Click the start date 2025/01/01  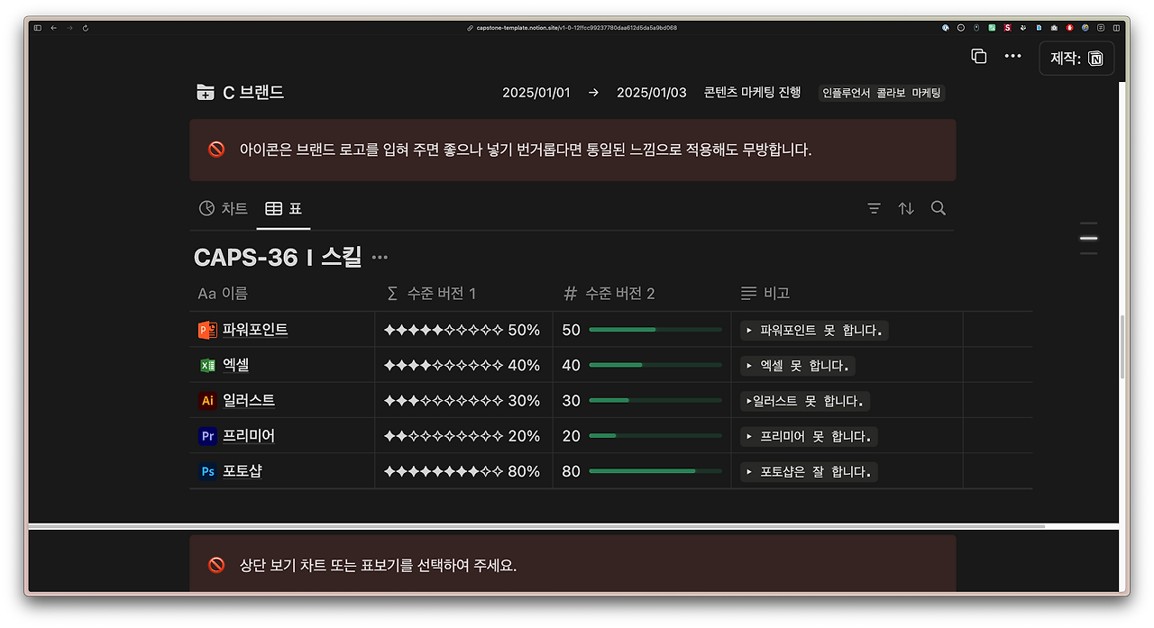pyautogui.click(x=536, y=91)
